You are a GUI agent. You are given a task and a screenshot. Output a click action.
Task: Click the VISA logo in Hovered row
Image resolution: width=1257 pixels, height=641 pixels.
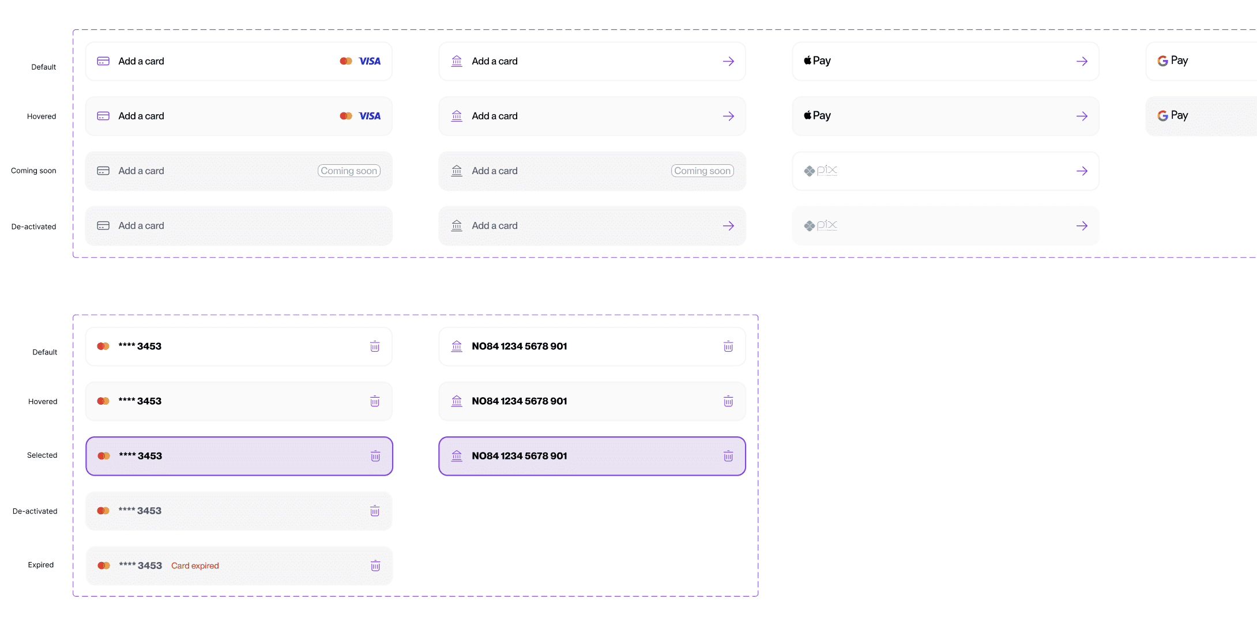coord(370,116)
